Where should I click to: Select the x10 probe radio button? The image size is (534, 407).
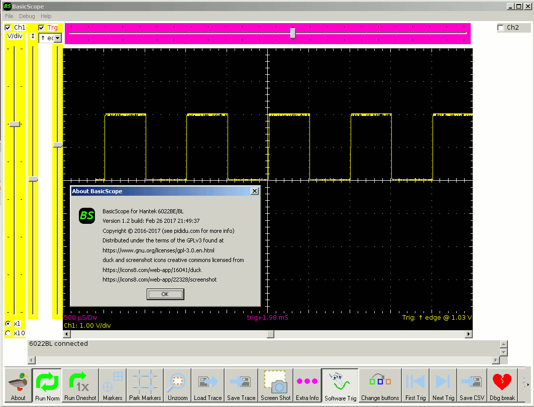pyautogui.click(x=8, y=333)
